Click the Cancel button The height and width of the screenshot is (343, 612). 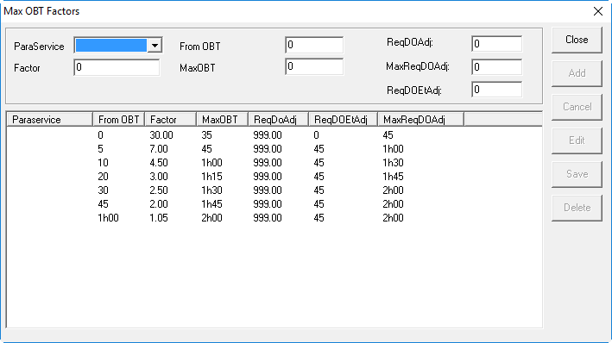577,107
